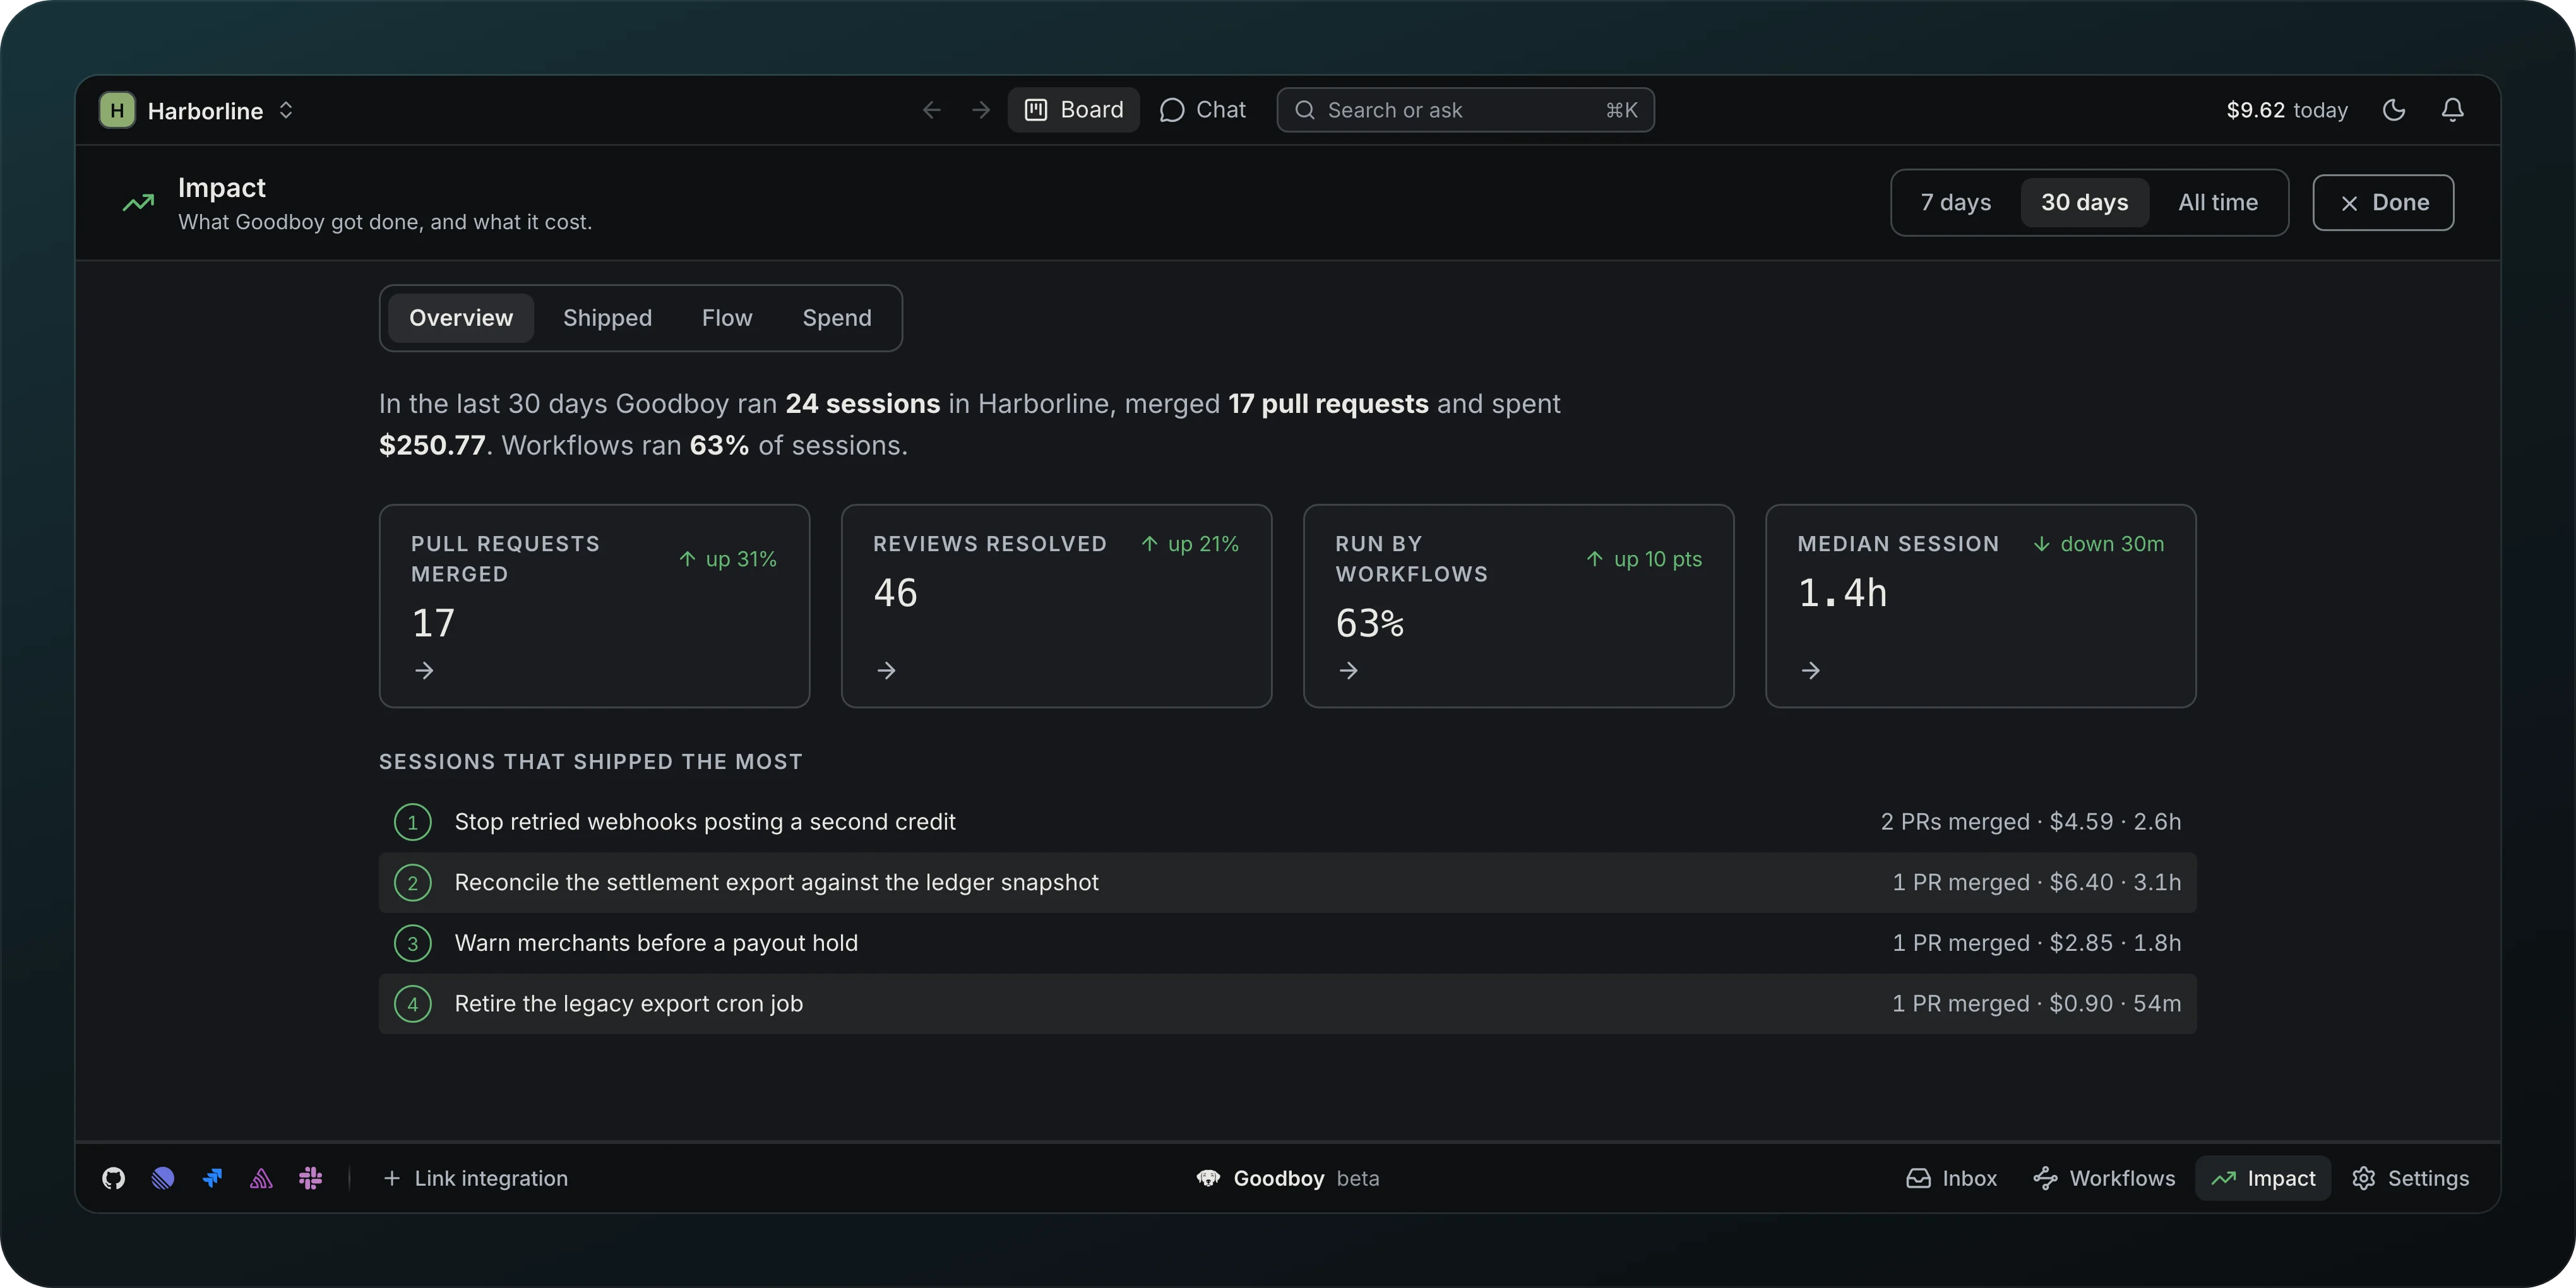Expand the Harborline workspace switcher
This screenshot has height=1288, width=2576.
pos(286,110)
